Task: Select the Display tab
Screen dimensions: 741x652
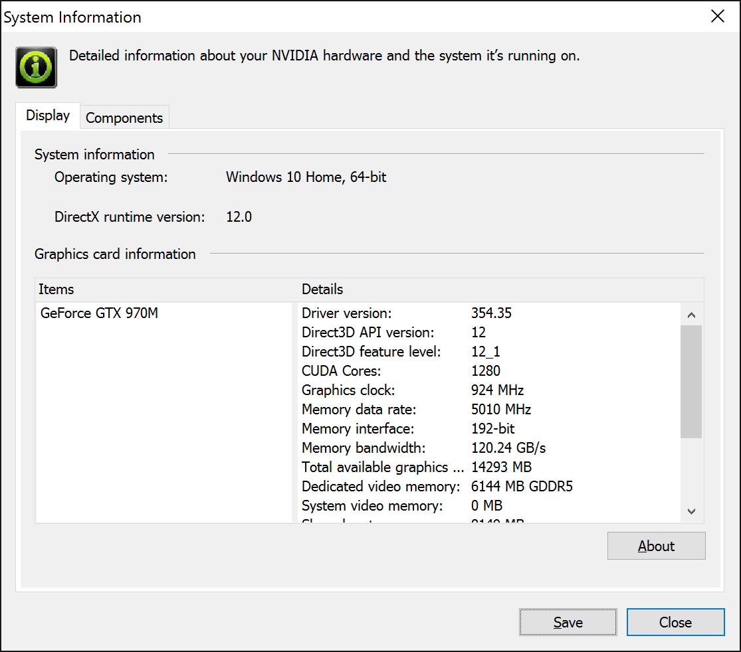Action: 48,116
